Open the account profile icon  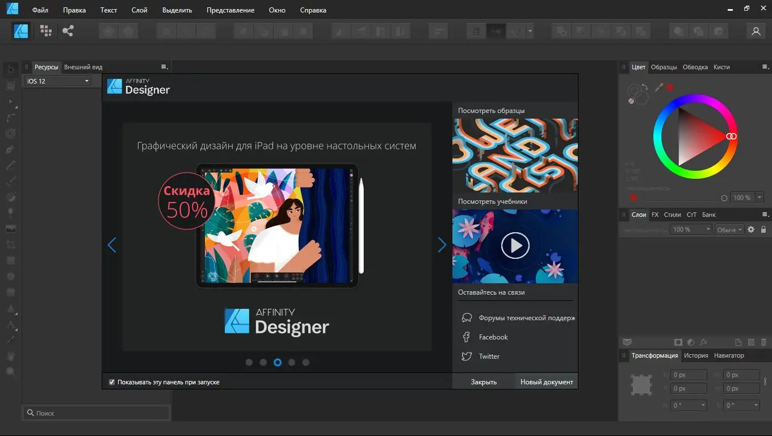tap(756, 31)
